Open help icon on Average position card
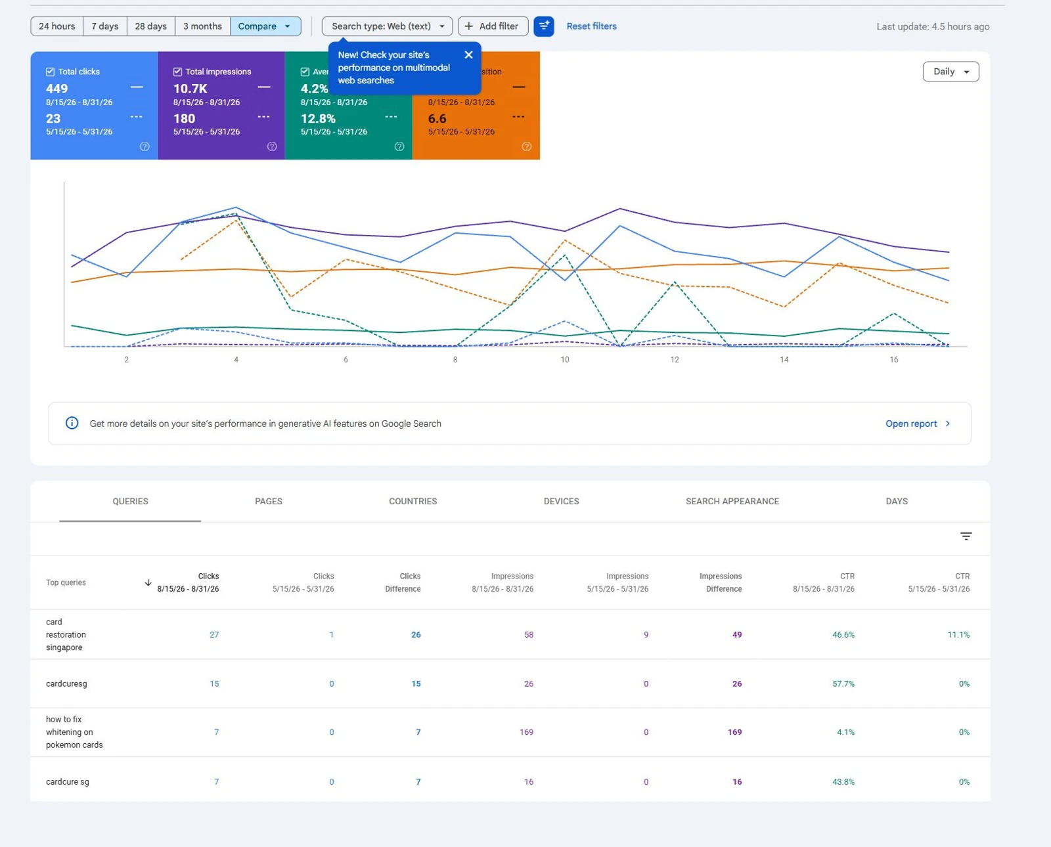The height and width of the screenshot is (847, 1051). coord(527,146)
